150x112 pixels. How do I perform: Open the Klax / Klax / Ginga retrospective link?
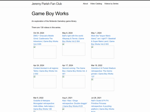point(75,103)
